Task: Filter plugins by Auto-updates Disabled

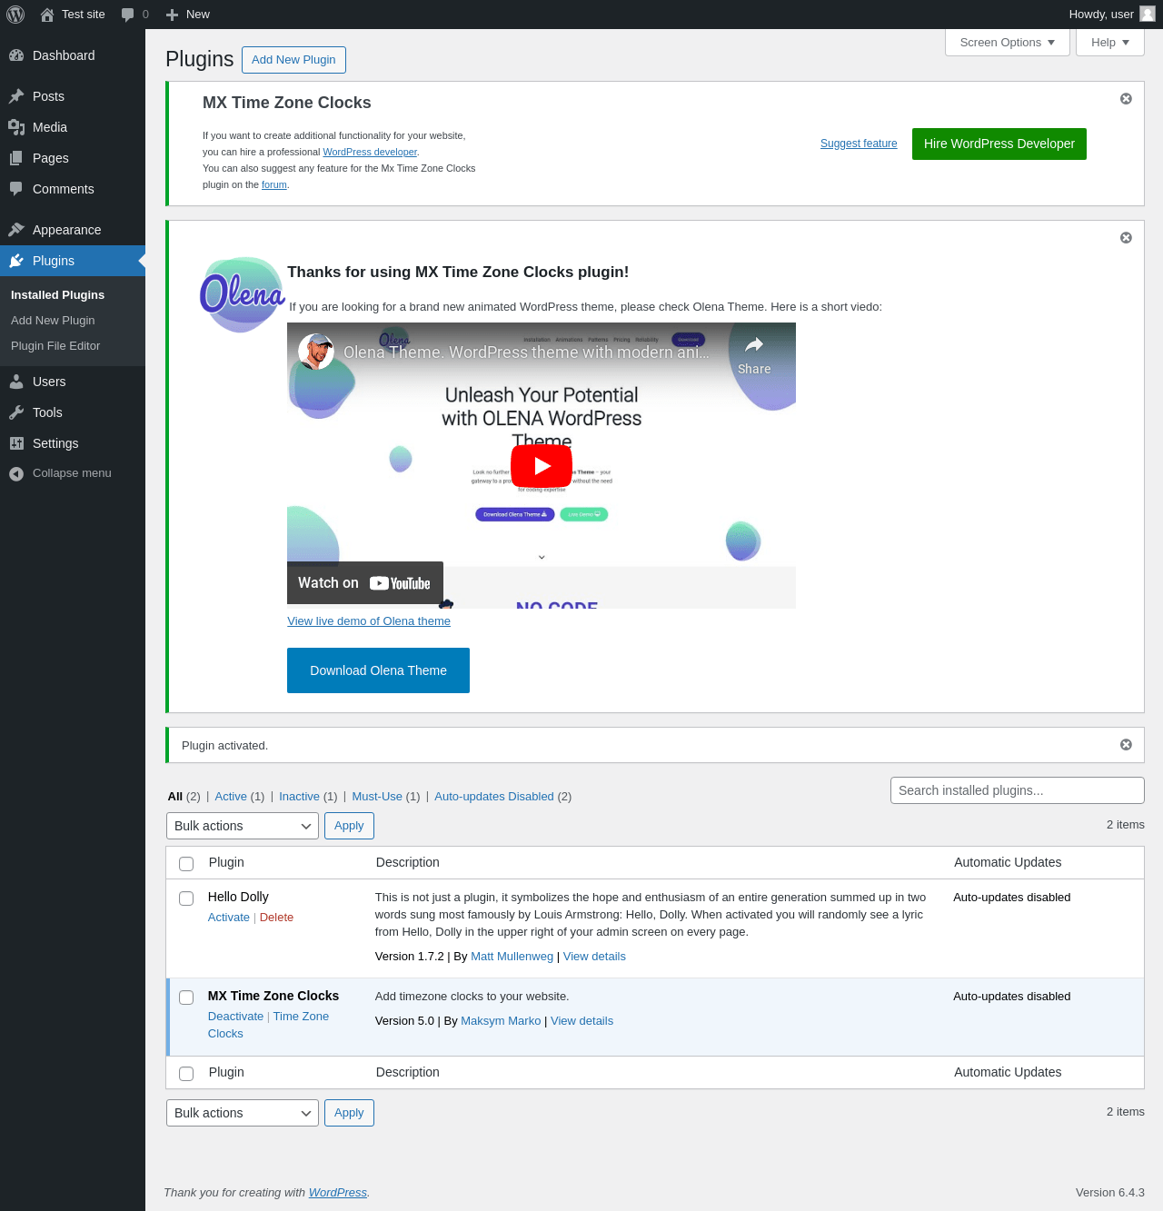Action: click(x=494, y=797)
